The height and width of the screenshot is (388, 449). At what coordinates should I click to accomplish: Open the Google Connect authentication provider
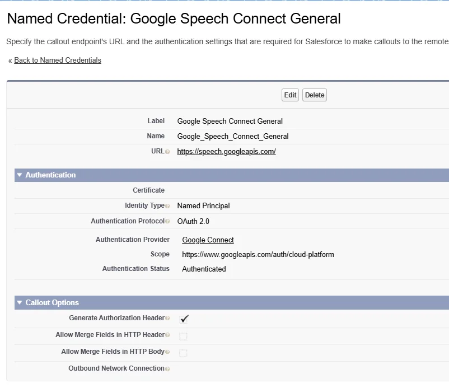tap(208, 240)
